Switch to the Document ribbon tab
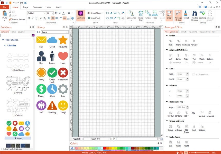 37,7
